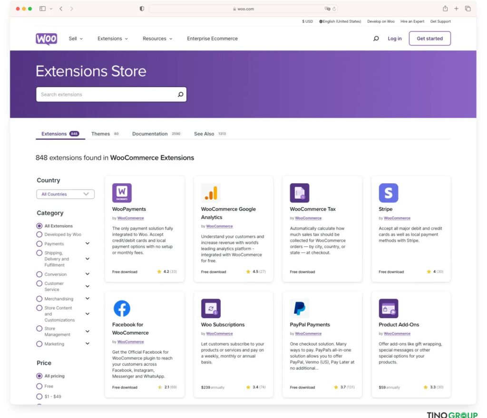The image size is (487, 418).
Task: Select the Payments category radio
Action: [x=39, y=244]
